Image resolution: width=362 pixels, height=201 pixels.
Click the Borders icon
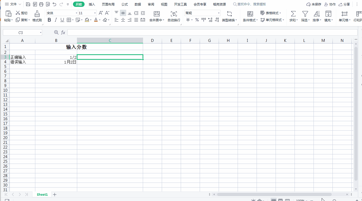[x=69, y=20]
